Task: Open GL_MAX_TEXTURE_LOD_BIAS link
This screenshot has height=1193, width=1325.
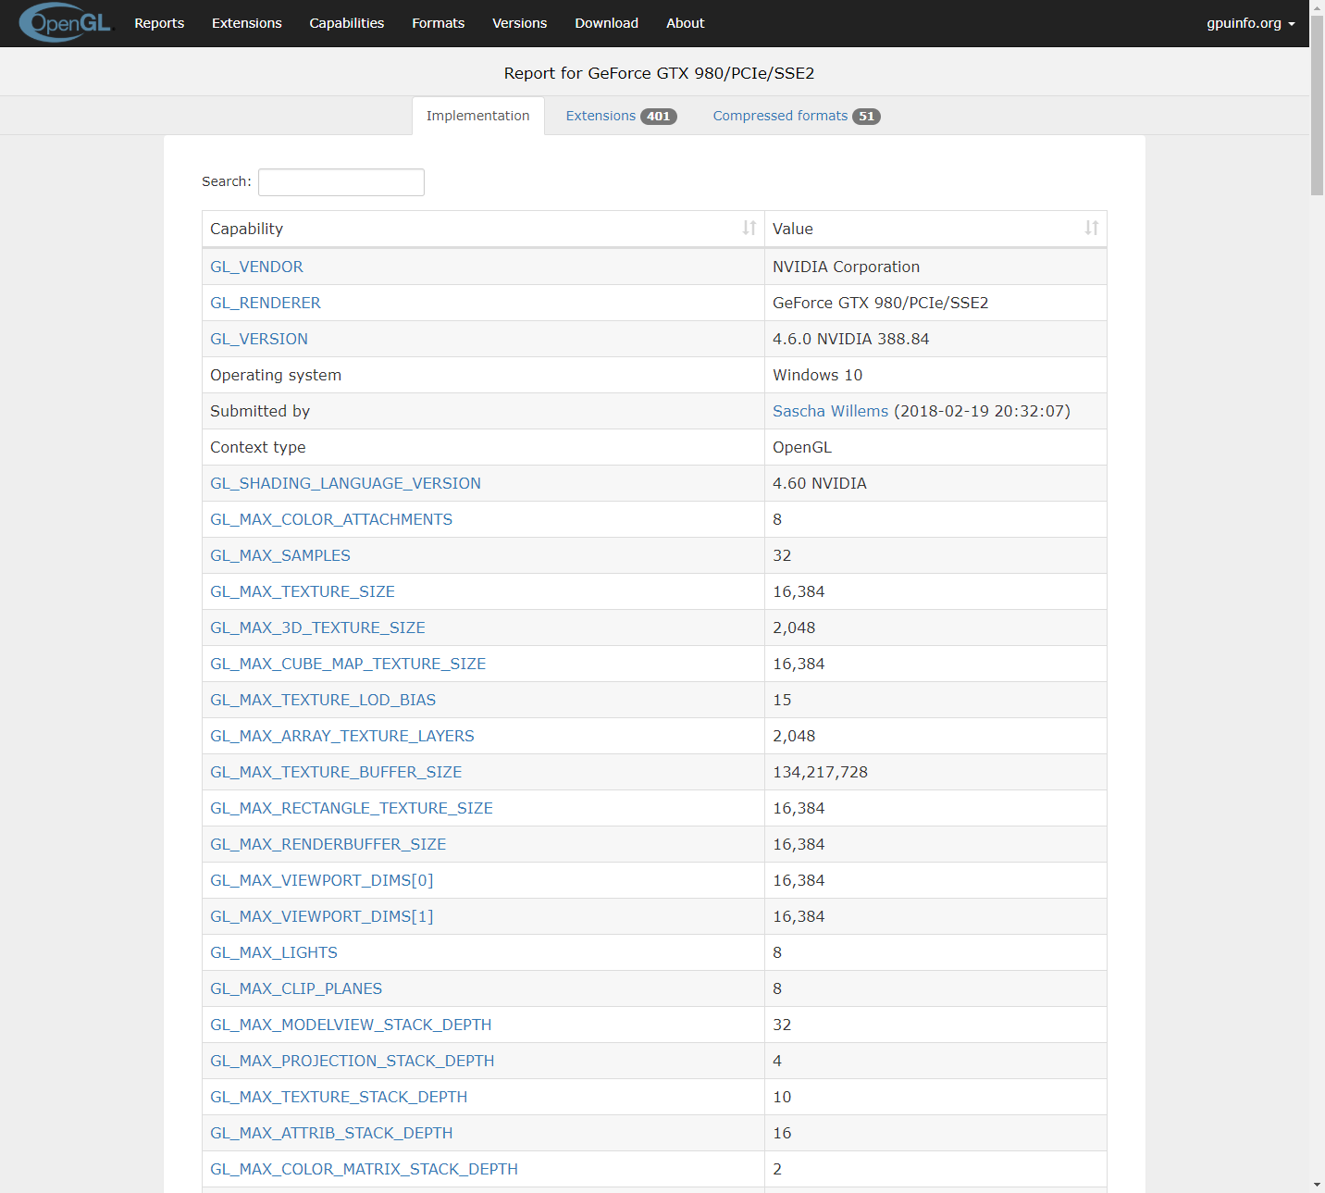Action: pyautogui.click(x=323, y=700)
